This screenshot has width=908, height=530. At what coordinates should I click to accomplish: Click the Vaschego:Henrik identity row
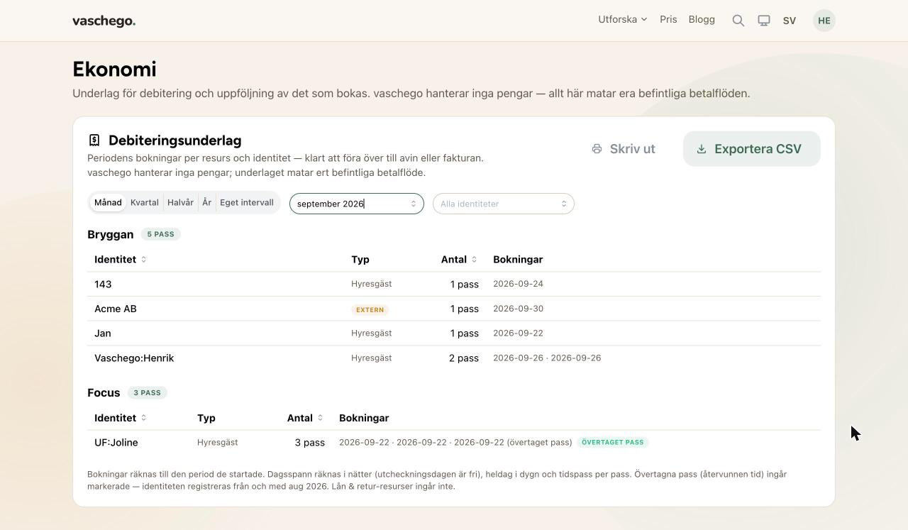tap(454, 358)
